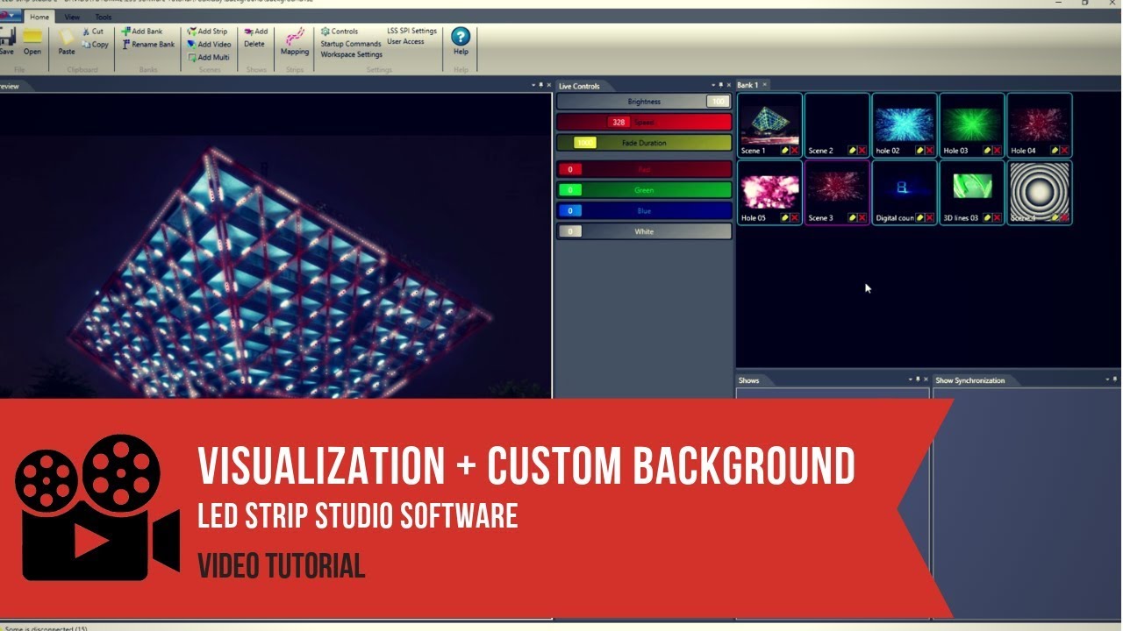Close the Bank 1 tab
Viewport: 1123px width, 631px height.
pos(765,85)
